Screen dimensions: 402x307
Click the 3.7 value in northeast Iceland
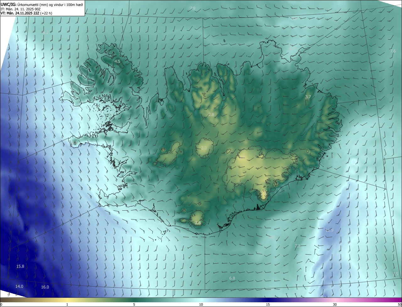(308, 97)
